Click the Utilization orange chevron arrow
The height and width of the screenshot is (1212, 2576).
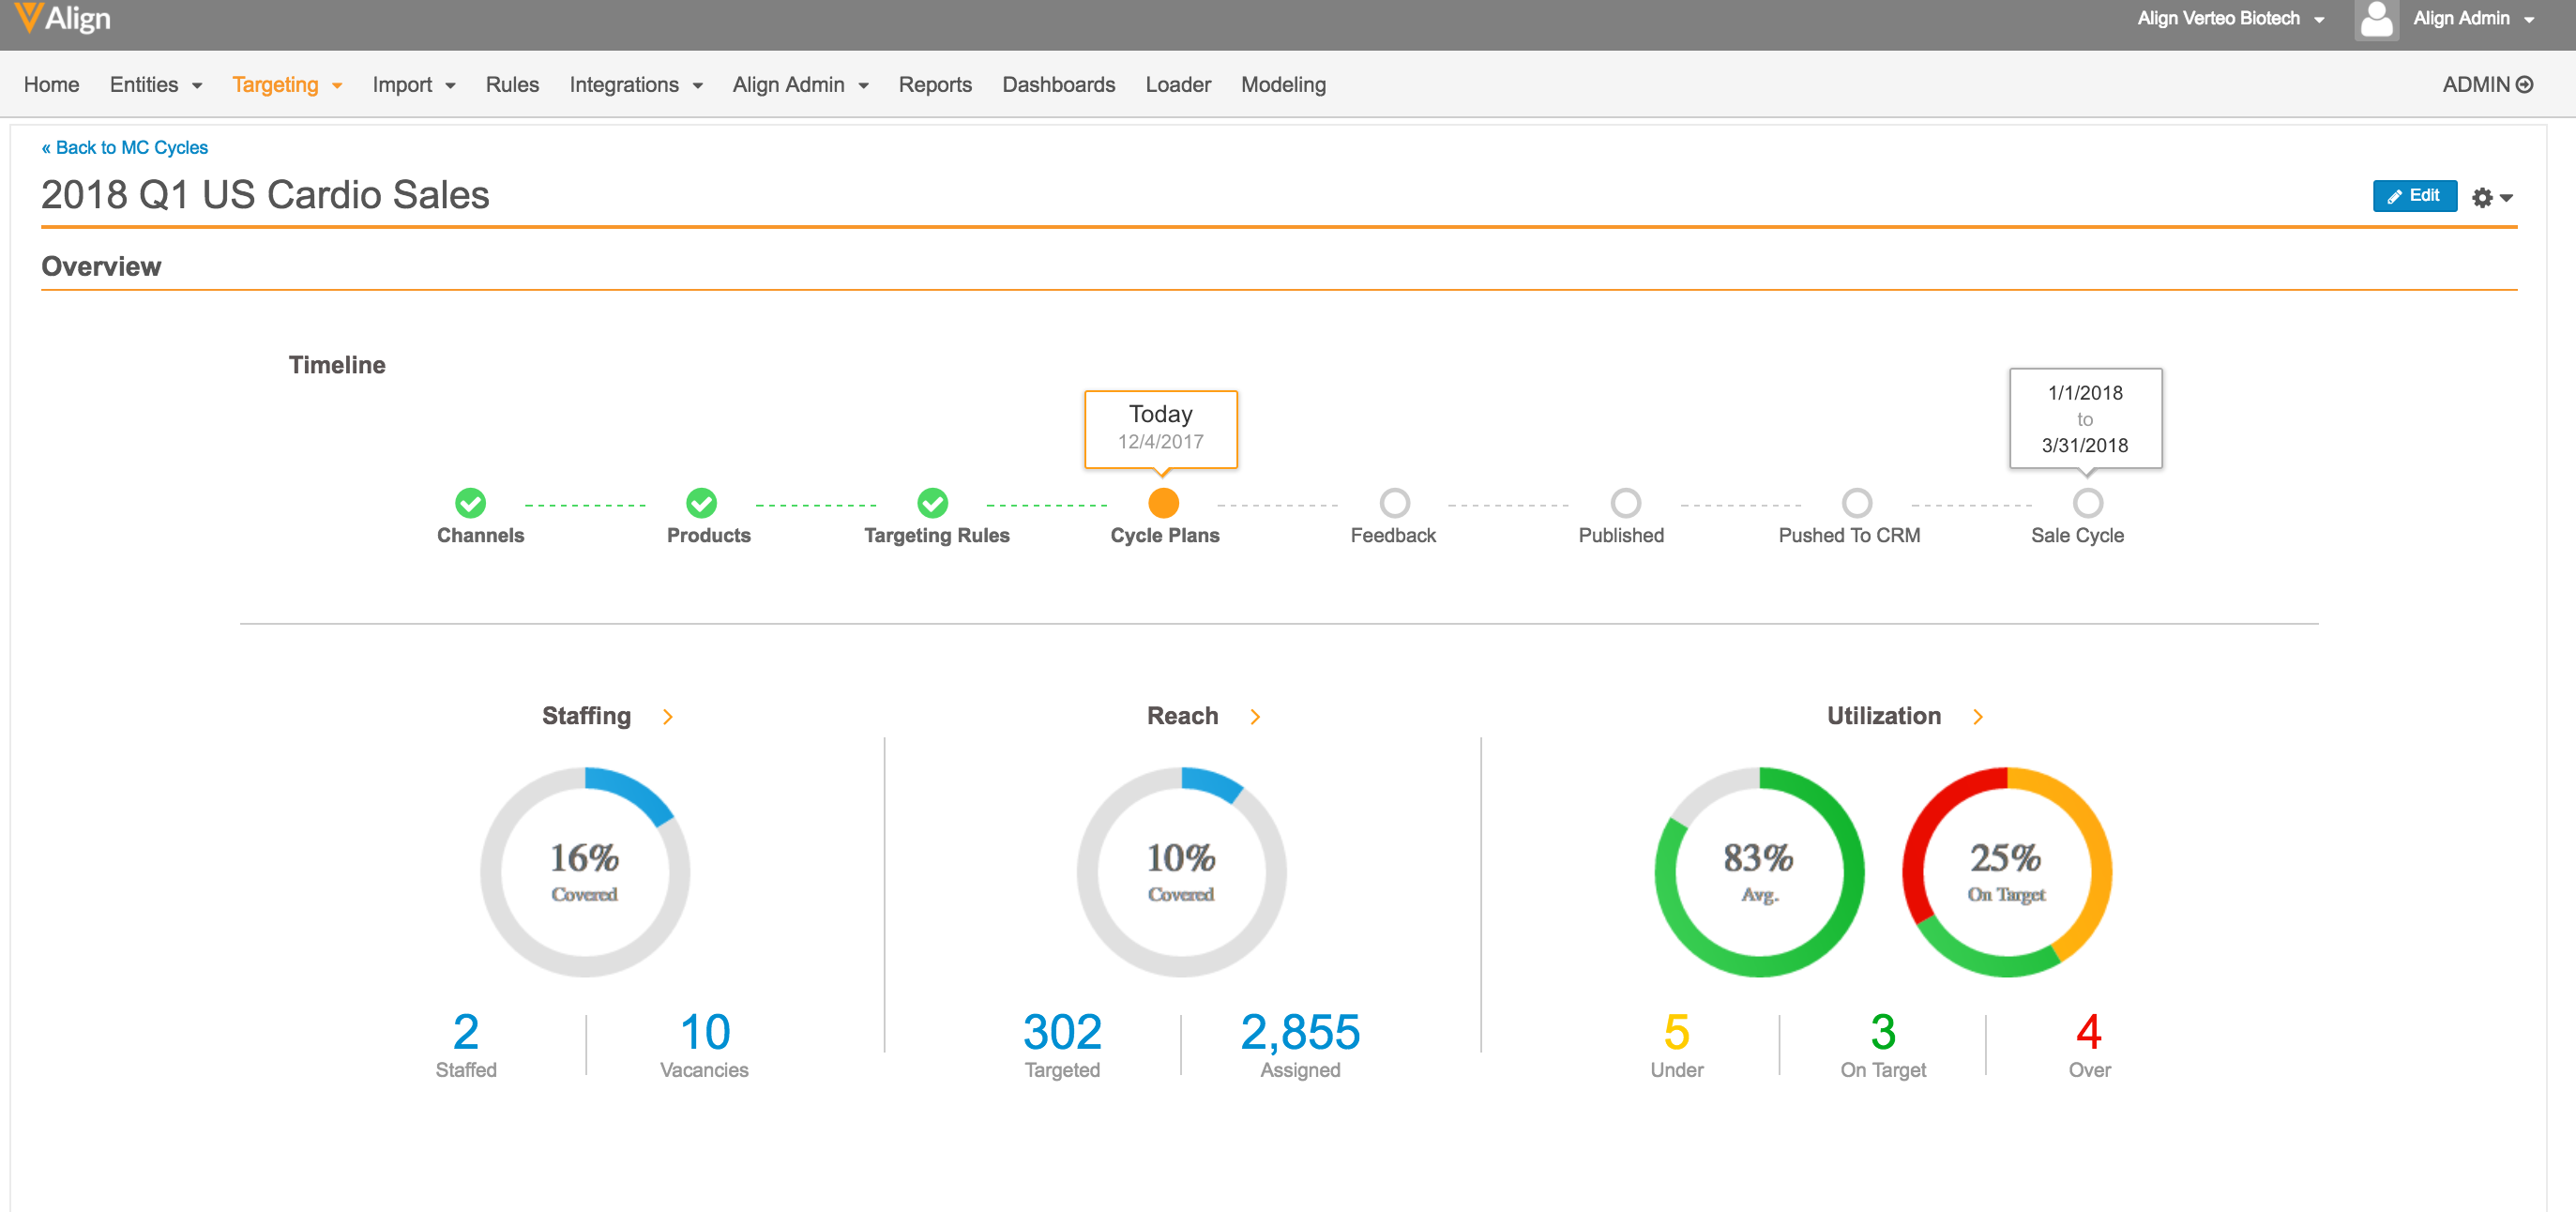[1978, 716]
